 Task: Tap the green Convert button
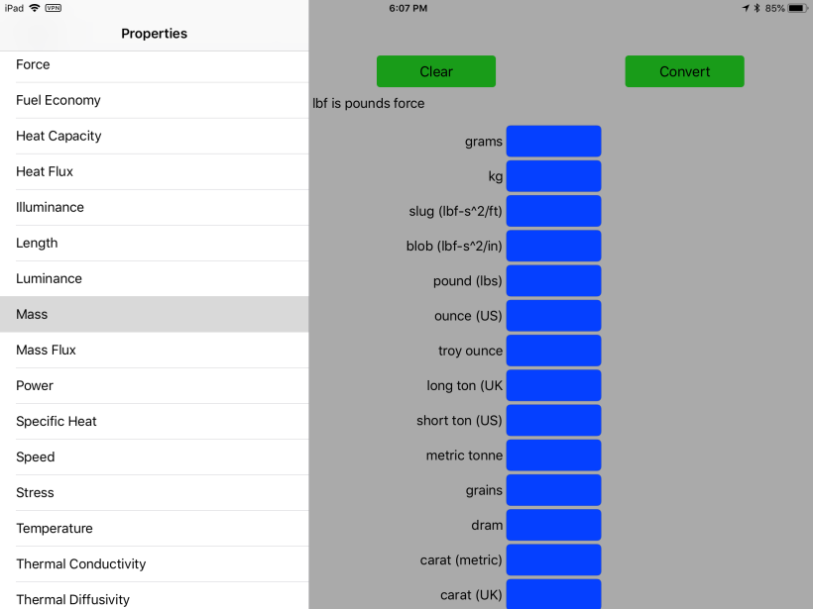click(x=684, y=71)
